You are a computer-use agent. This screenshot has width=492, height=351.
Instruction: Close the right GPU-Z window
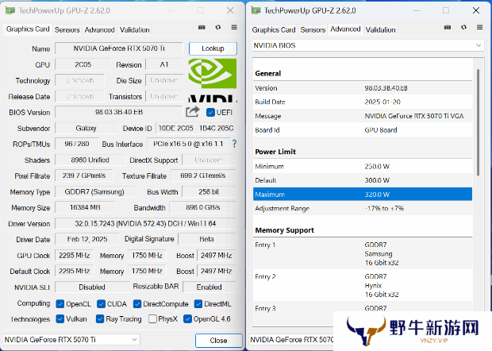[476, 10]
